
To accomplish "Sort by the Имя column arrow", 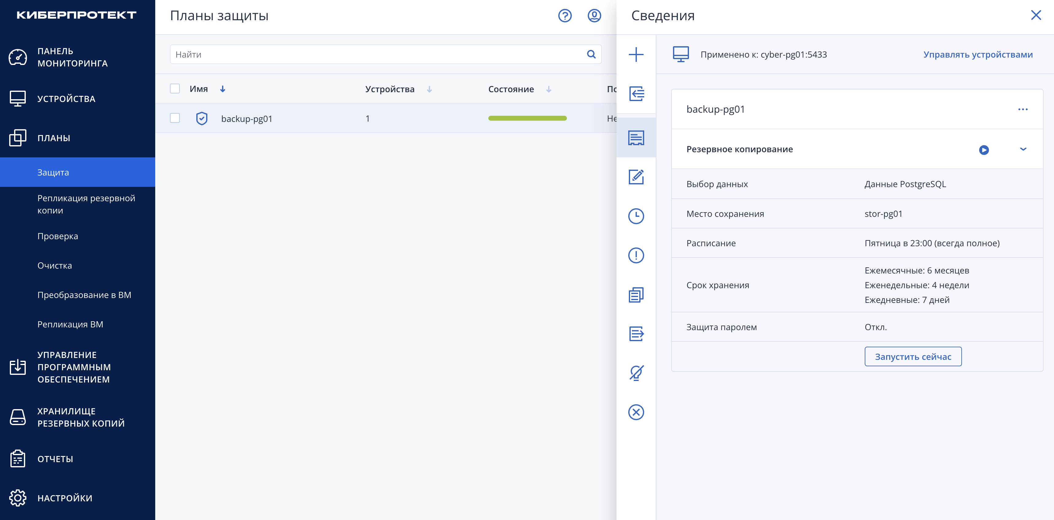I will click(223, 89).
